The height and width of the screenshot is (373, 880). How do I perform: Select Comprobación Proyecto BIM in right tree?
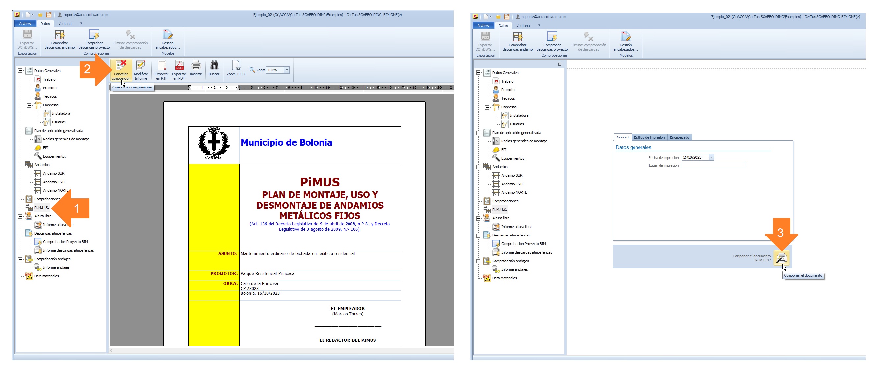(x=523, y=244)
